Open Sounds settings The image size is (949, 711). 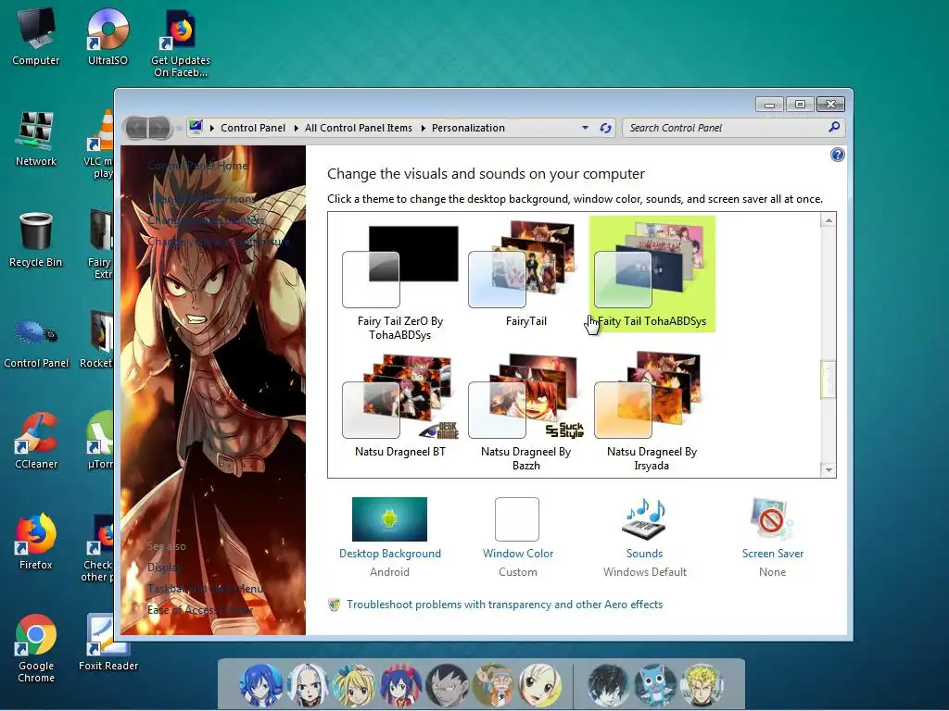click(645, 537)
